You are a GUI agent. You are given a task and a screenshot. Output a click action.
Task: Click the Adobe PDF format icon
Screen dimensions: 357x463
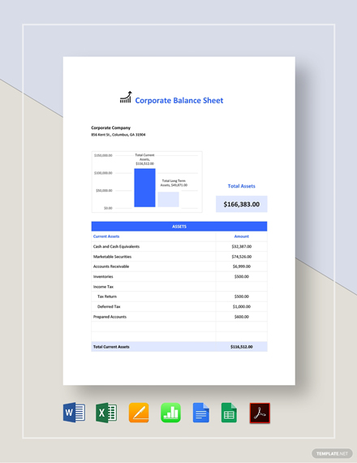pos(260,413)
